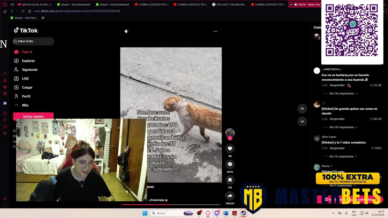Click the tiktok.com address bar URL
The height and width of the screenshot is (218, 388).
(77, 11)
